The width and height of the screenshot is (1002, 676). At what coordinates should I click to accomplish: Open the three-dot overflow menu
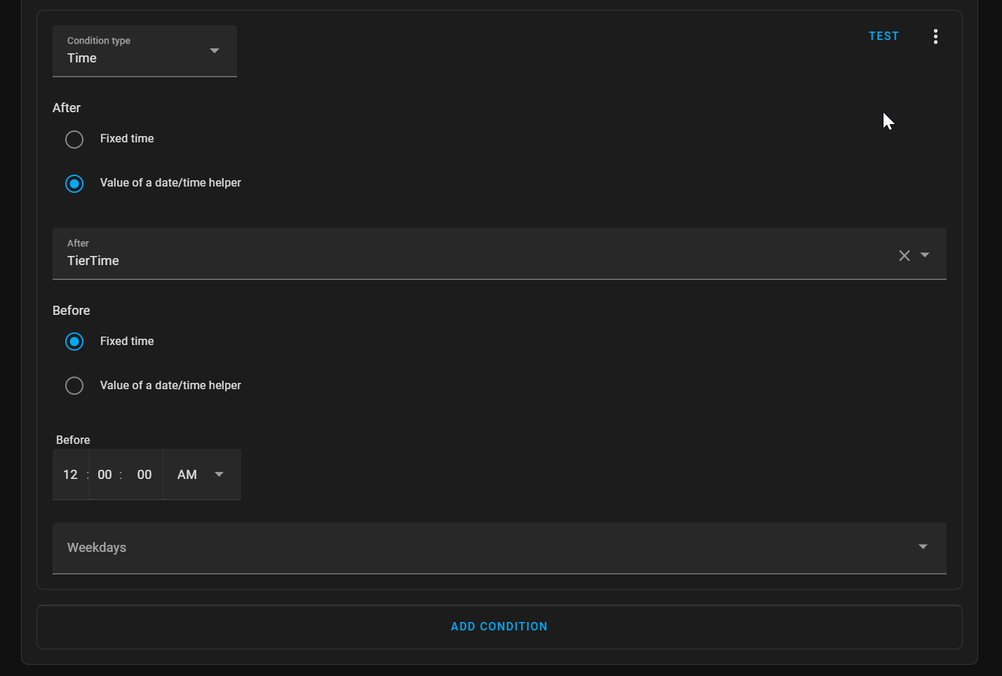pyautogui.click(x=935, y=36)
